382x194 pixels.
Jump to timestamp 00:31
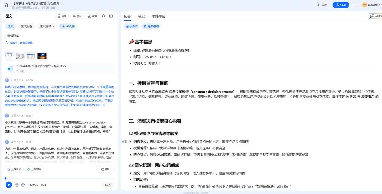pos(29,116)
